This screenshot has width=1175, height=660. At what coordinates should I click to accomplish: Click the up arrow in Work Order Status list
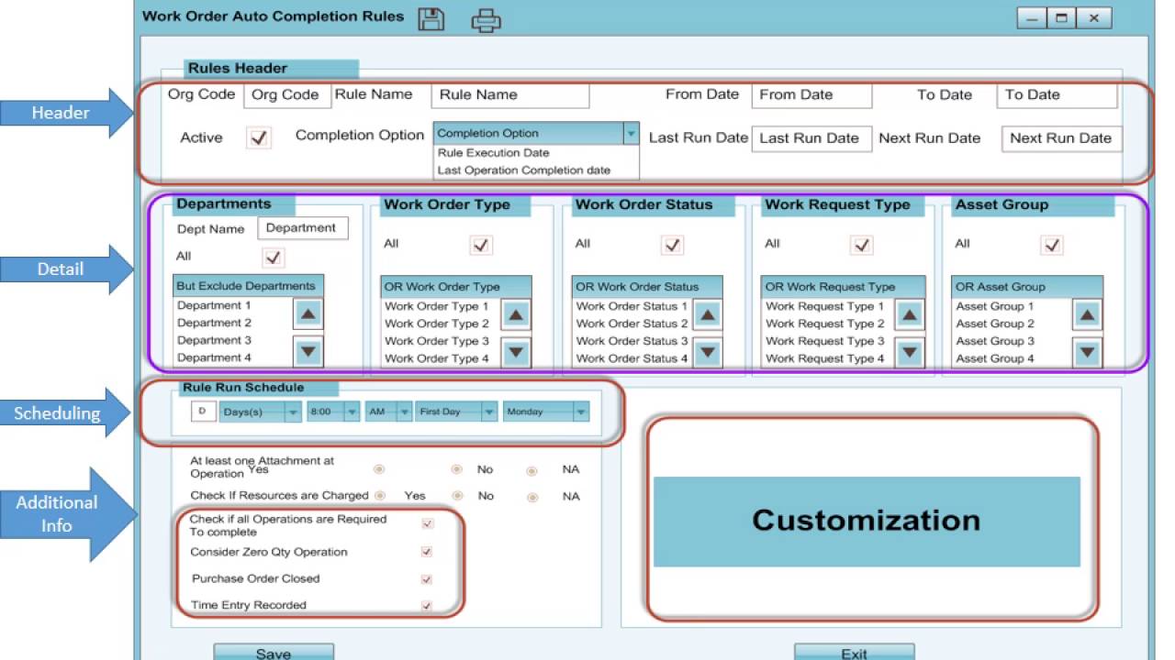point(707,316)
